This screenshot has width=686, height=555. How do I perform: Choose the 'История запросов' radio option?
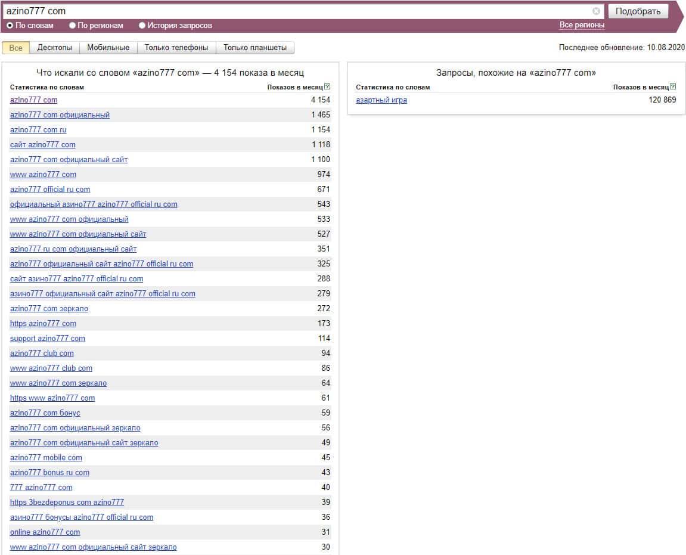click(x=142, y=26)
